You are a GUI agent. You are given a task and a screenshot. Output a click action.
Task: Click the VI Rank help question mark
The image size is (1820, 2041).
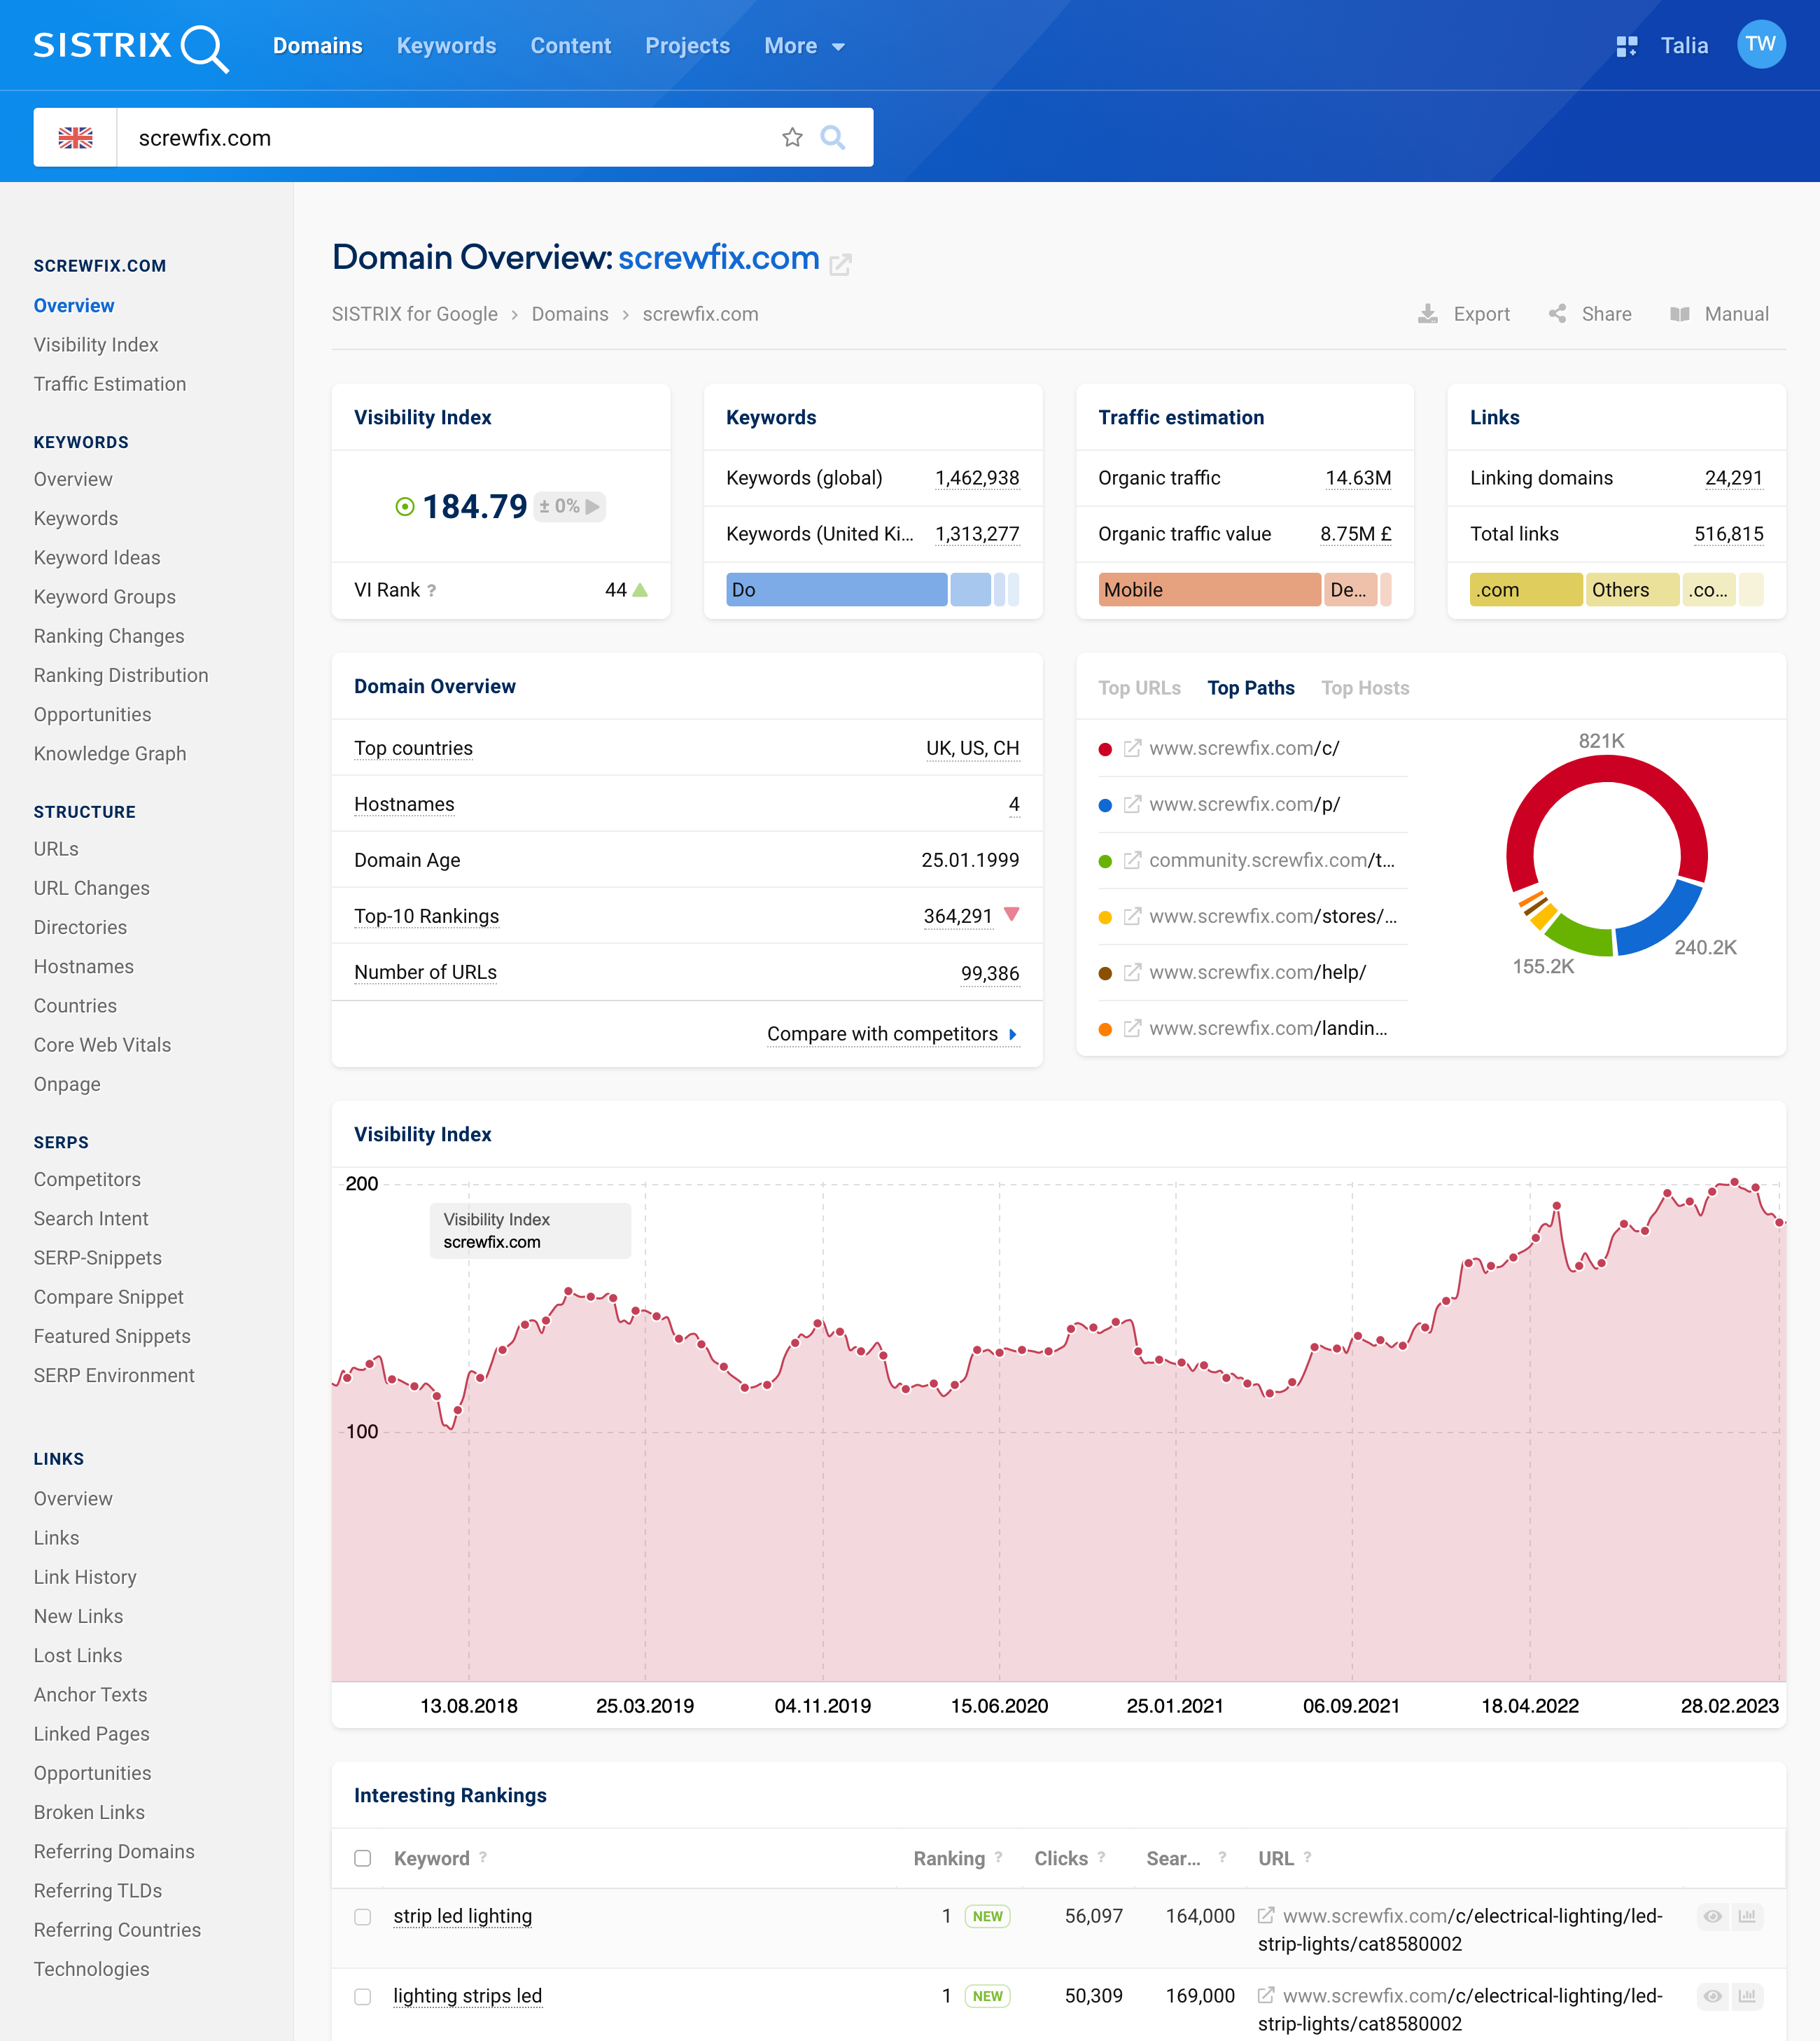(432, 591)
